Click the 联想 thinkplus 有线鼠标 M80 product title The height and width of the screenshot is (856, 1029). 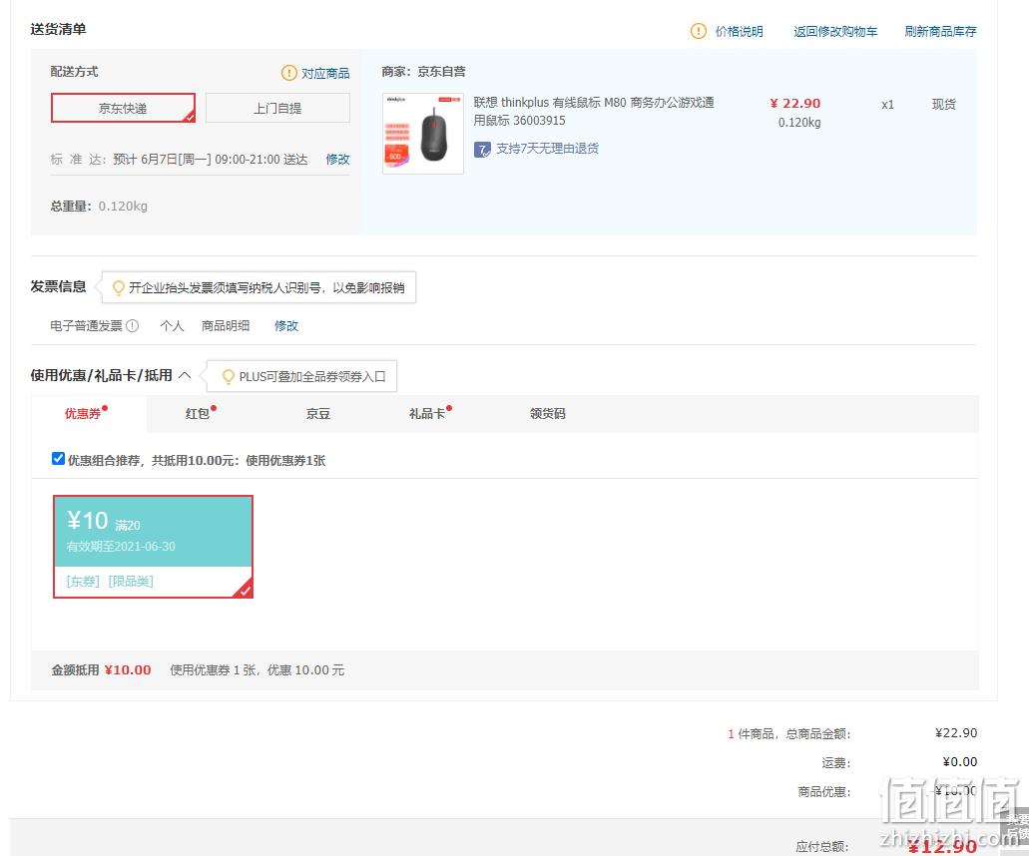pyautogui.click(x=594, y=112)
